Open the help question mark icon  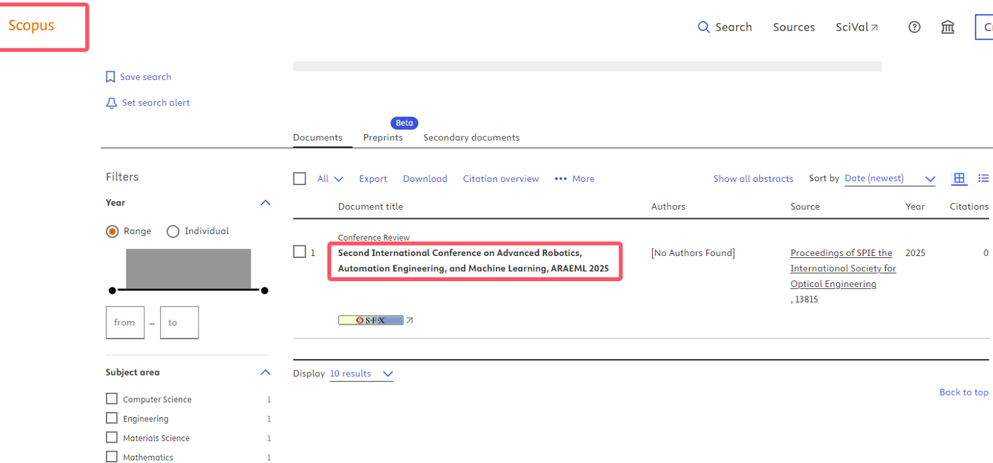[x=914, y=27]
